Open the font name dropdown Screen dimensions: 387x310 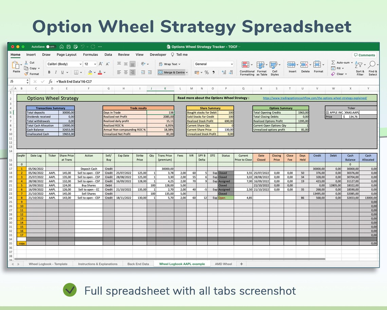[64, 64]
